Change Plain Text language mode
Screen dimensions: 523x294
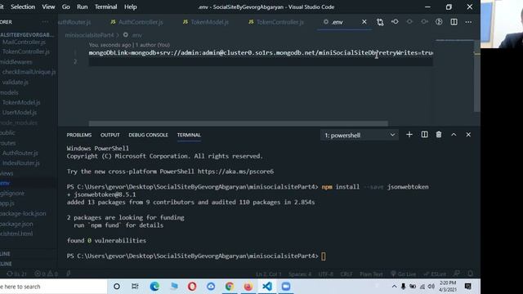click(x=371, y=274)
